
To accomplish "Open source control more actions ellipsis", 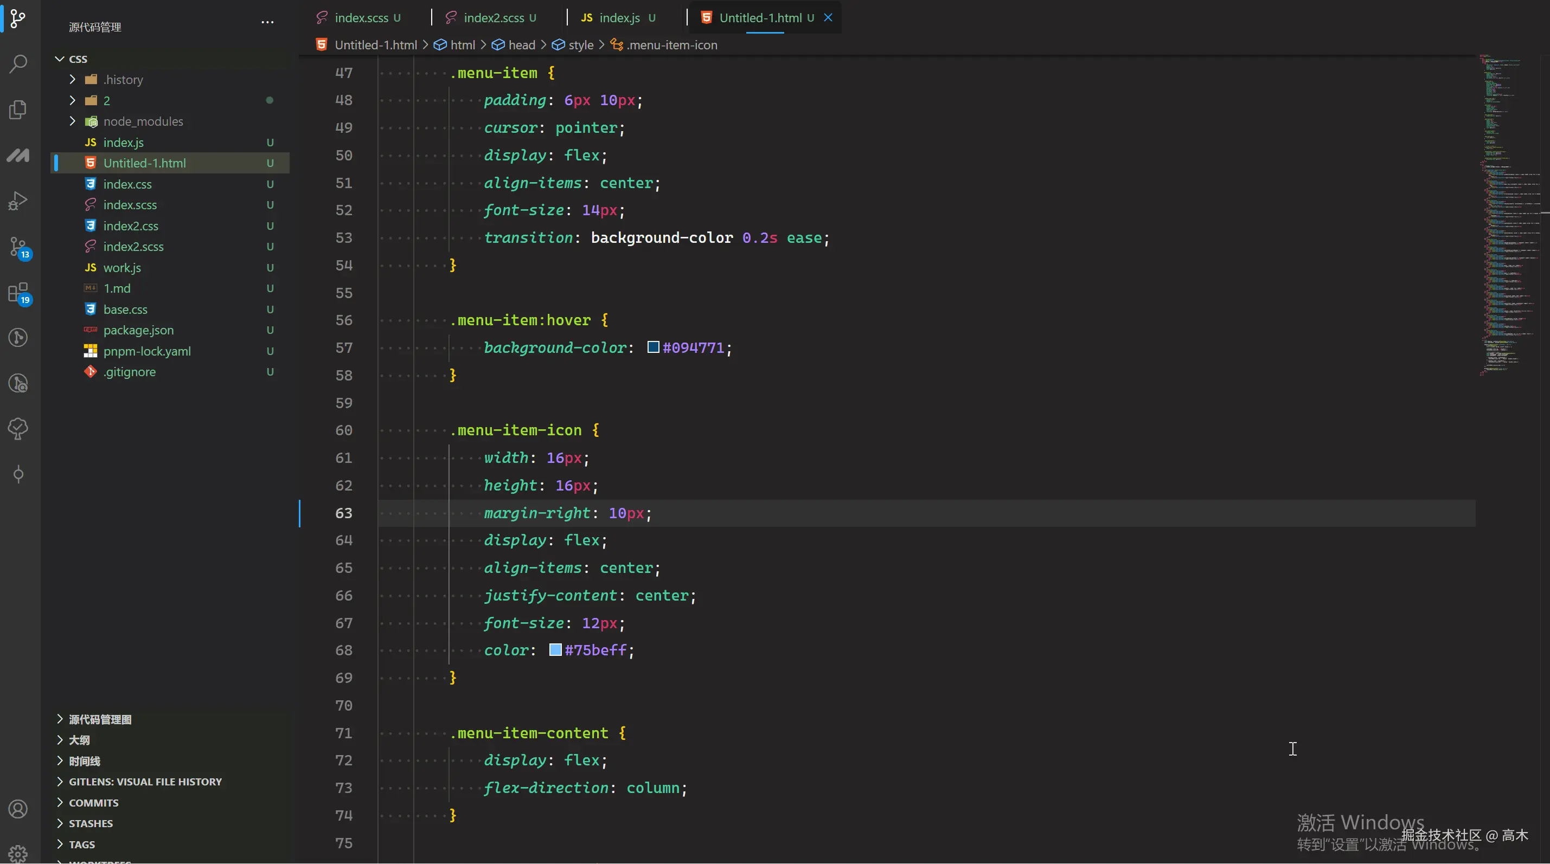I will coord(267,23).
